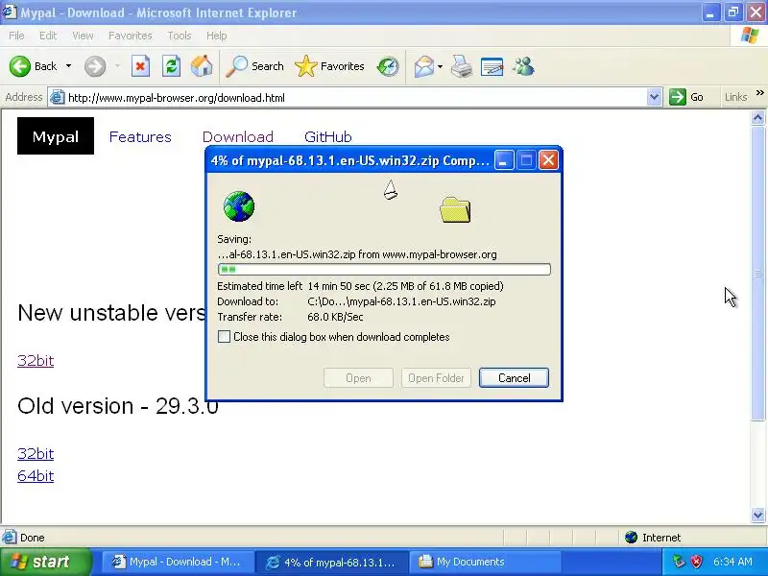Open the Download page link
This screenshot has width=768, height=576.
[x=237, y=136]
